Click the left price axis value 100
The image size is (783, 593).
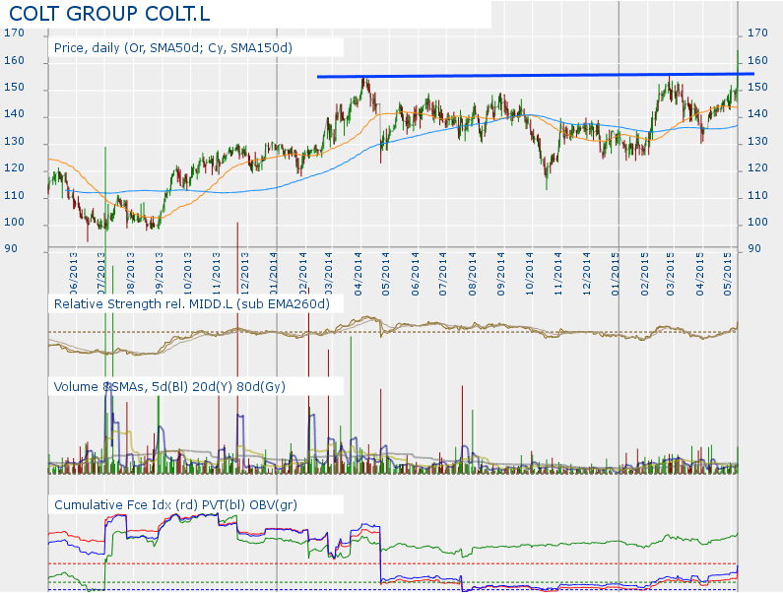(x=14, y=222)
